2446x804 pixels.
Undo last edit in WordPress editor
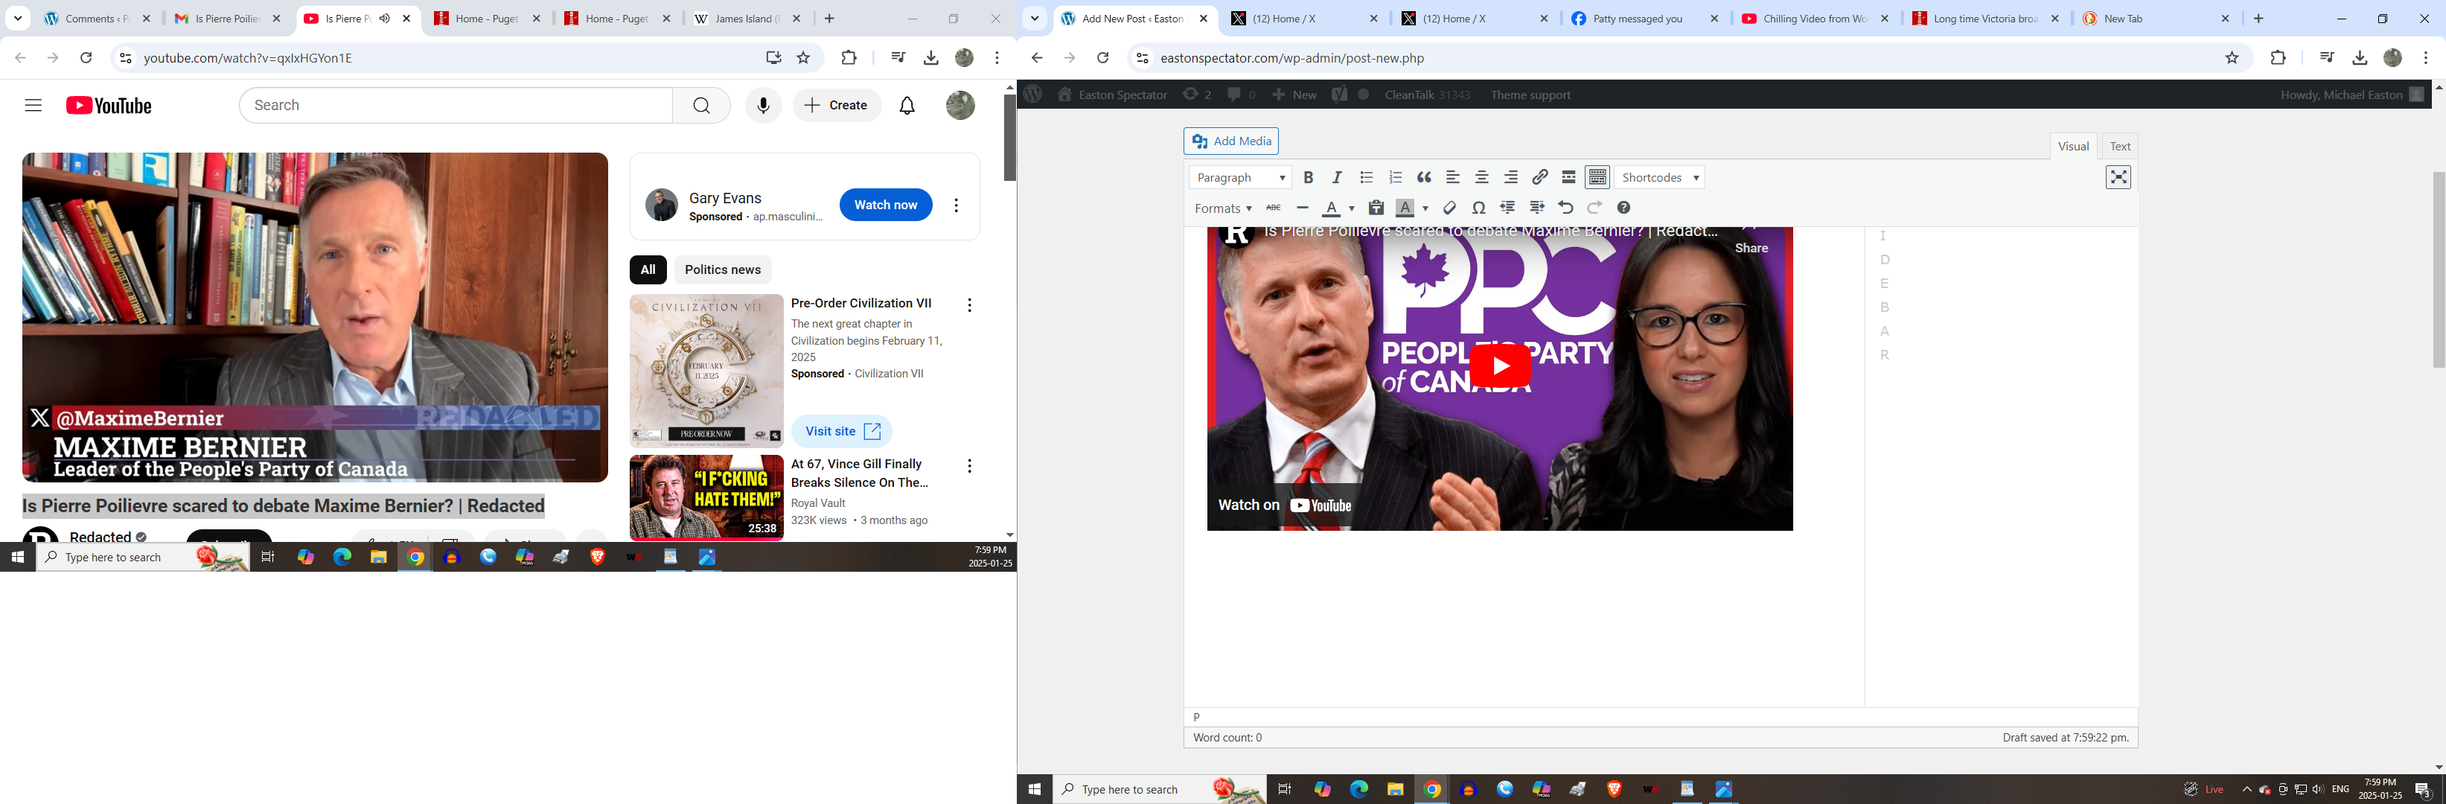pos(1565,208)
